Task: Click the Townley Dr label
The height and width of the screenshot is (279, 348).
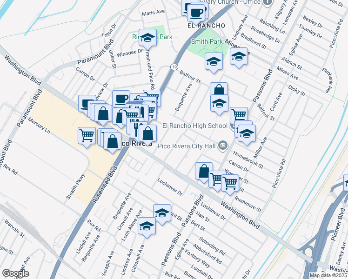Action: [310, 31]
